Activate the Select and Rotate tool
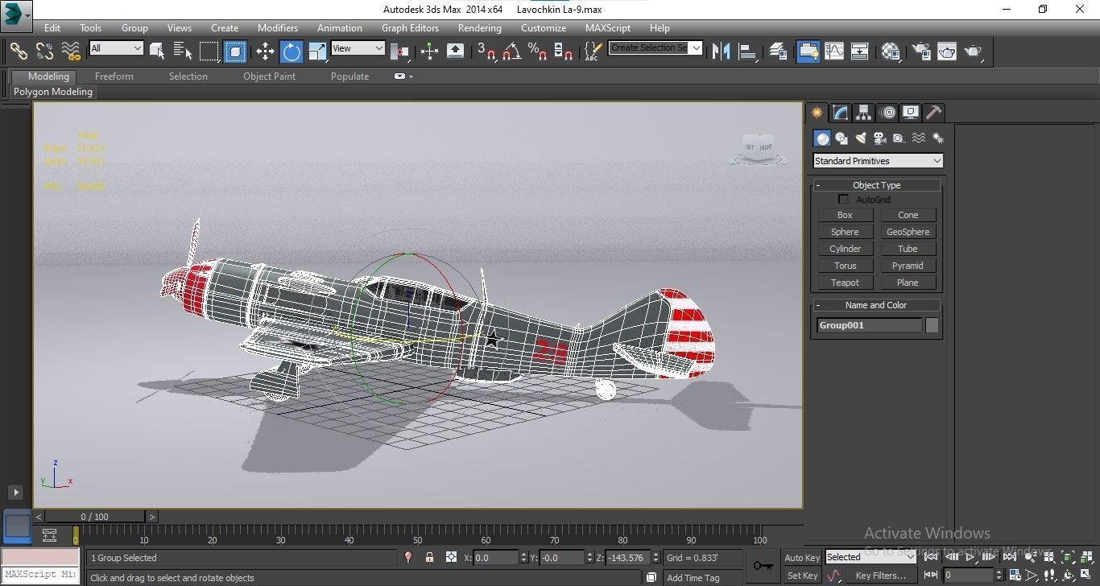The width and height of the screenshot is (1100, 586). click(x=292, y=52)
